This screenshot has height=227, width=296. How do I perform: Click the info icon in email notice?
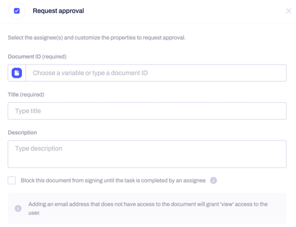(x=18, y=208)
